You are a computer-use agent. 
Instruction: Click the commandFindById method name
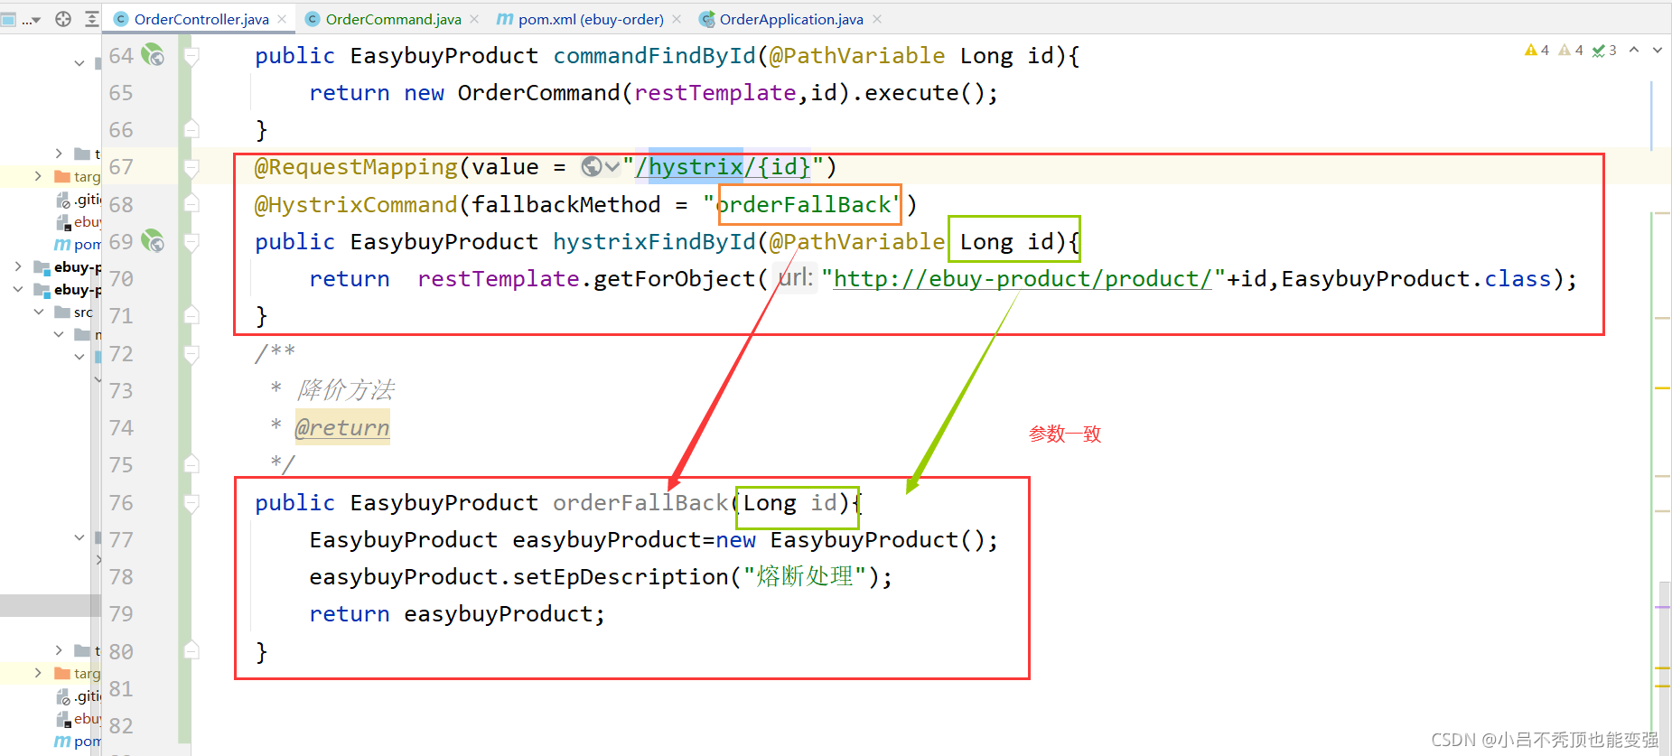pyautogui.click(x=654, y=56)
